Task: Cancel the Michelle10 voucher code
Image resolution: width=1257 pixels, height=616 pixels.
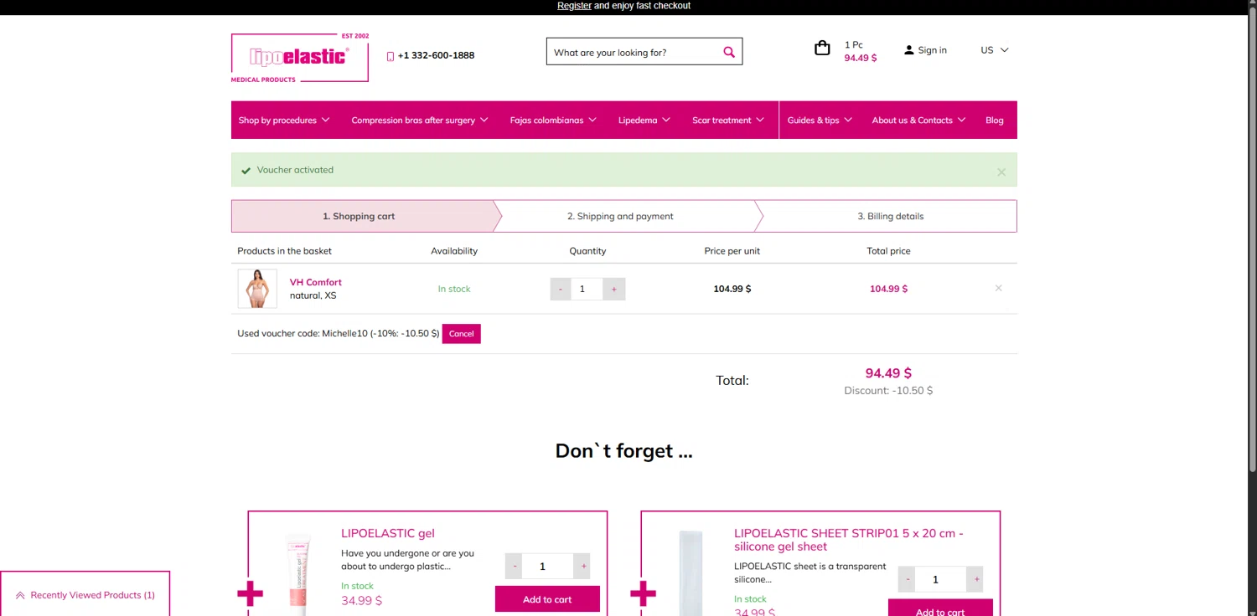Action: tap(461, 333)
